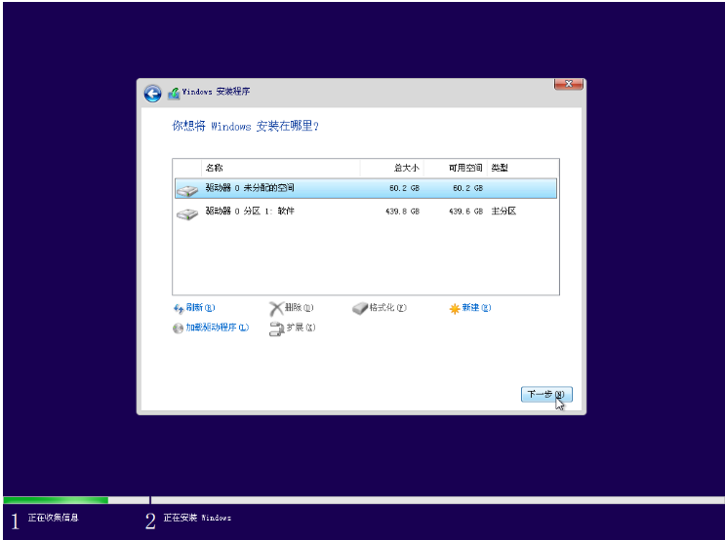The height and width of the screenshot is (540, 725).
Task: Choose 格式化 to format the partition
Action: 388,307
